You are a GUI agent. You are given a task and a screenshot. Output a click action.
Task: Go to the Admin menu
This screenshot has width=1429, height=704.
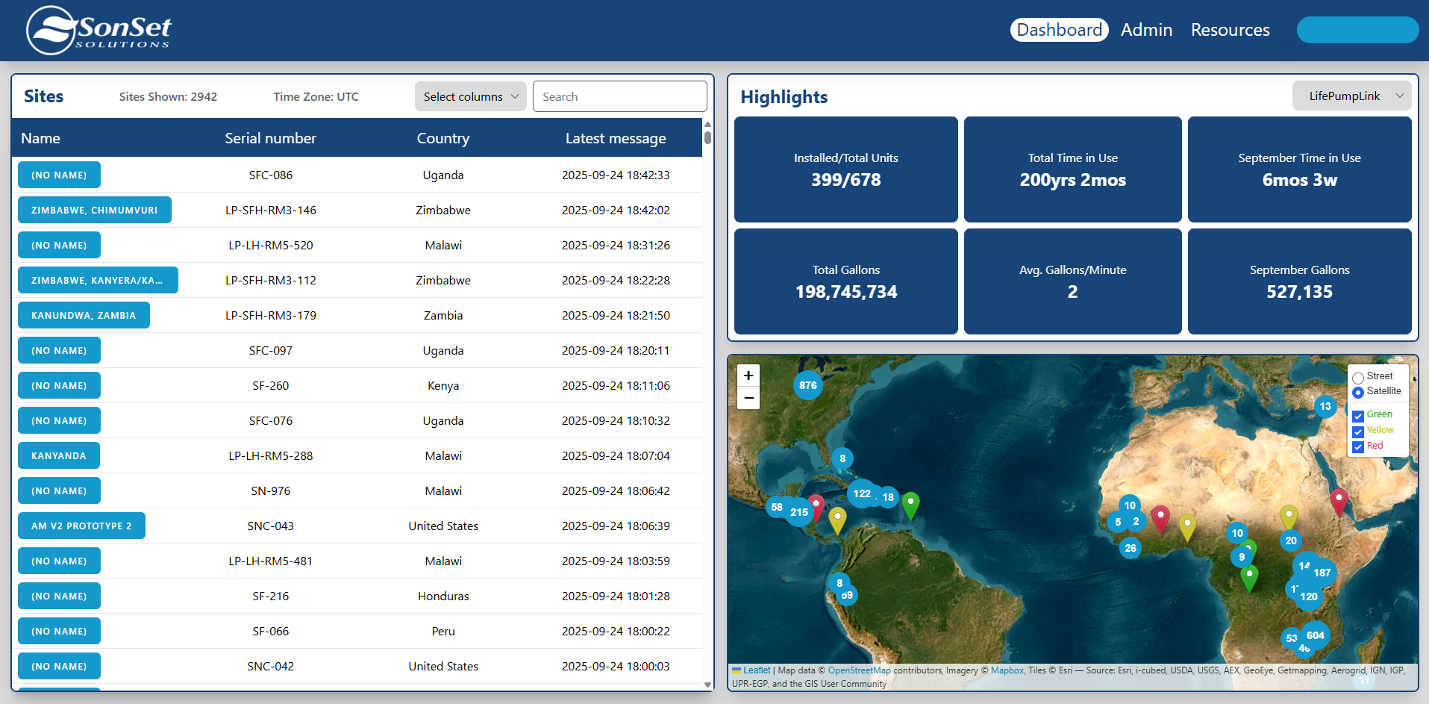(x=1146, y=30)
